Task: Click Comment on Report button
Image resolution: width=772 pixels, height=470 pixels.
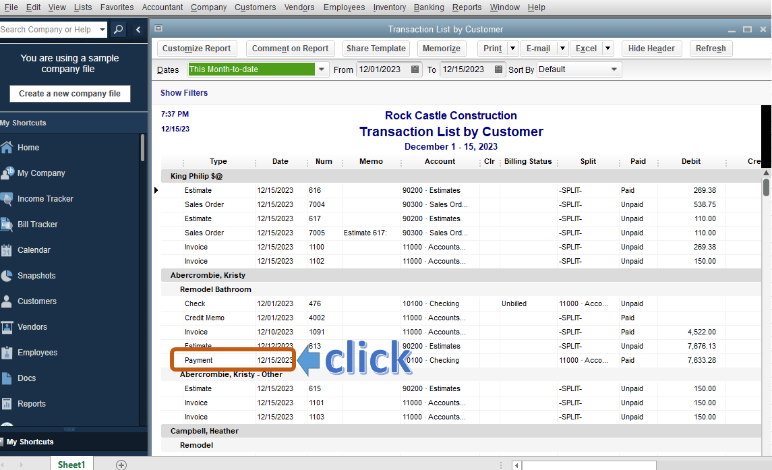Action: point(290,49)
